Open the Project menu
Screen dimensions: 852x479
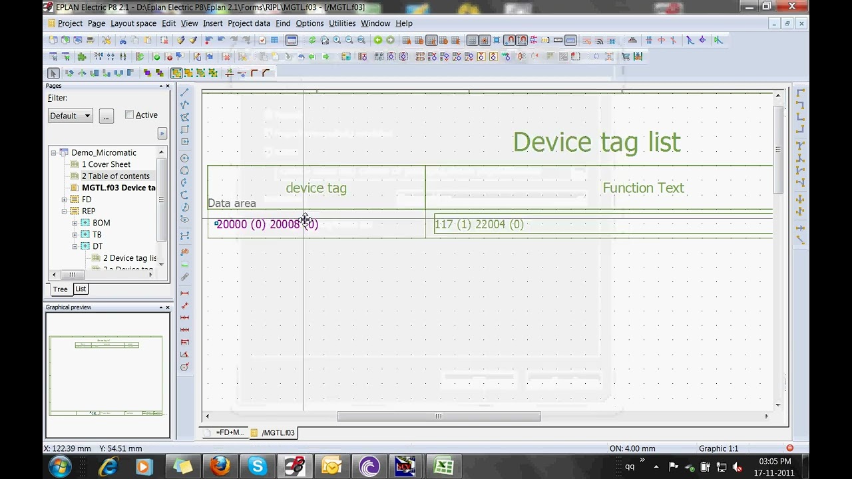point(70,23)
